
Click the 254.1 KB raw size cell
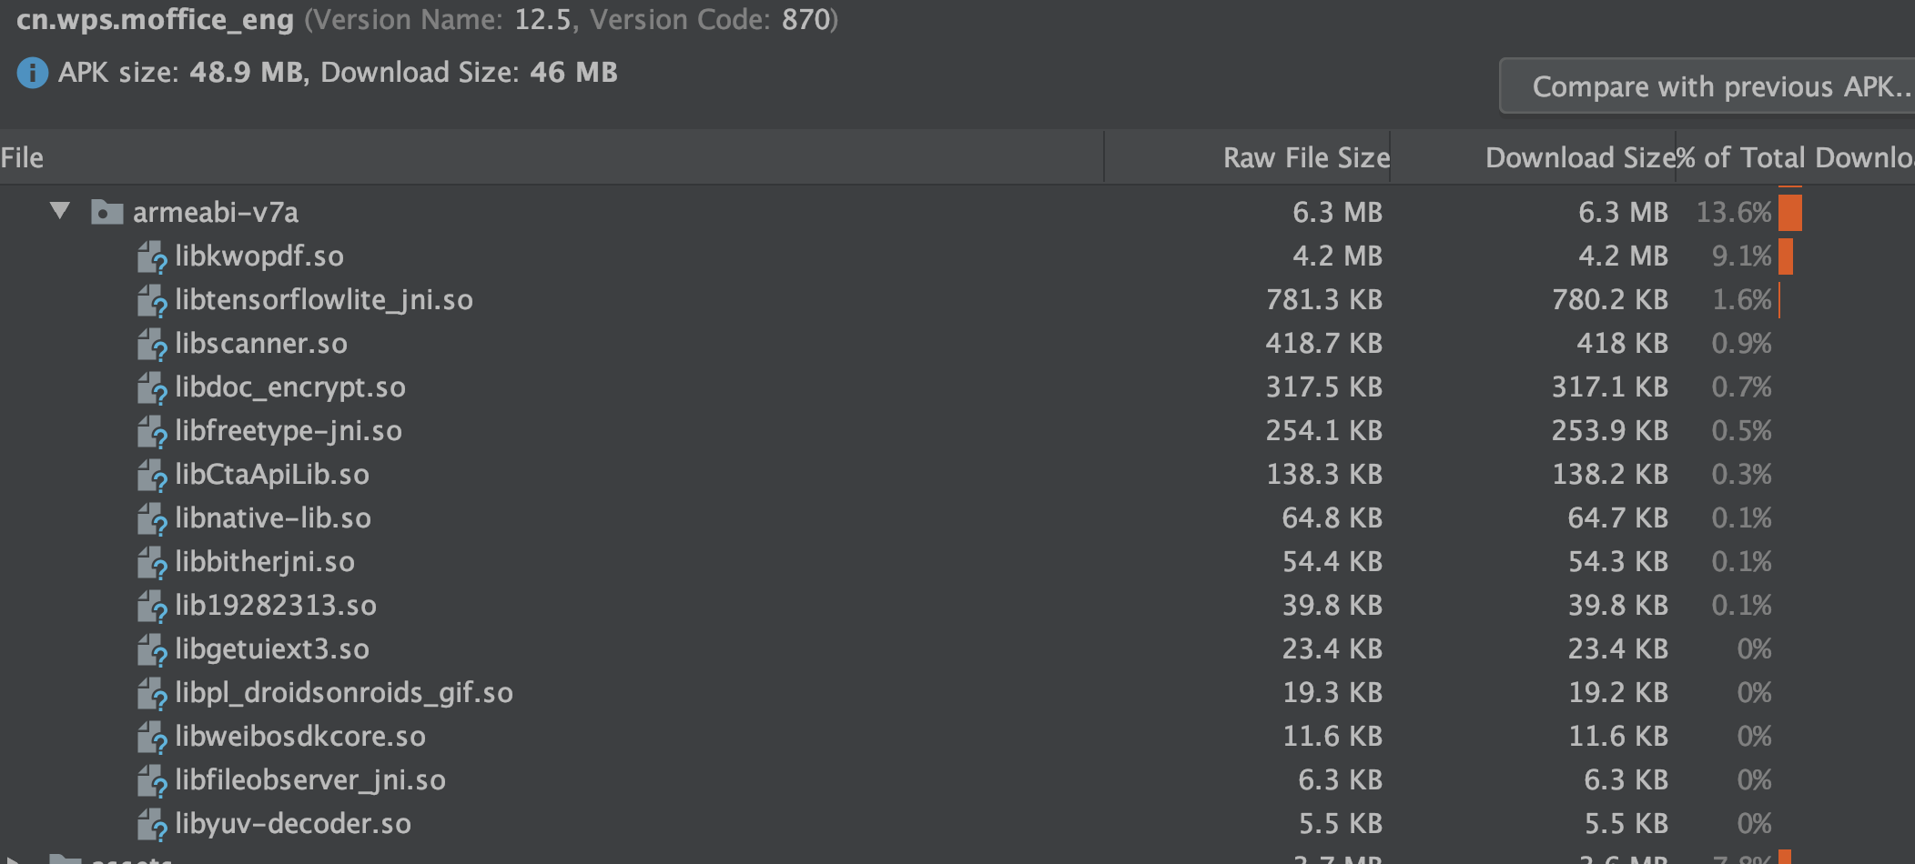coord(1324,430)
